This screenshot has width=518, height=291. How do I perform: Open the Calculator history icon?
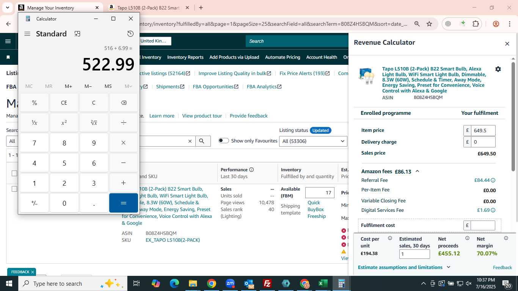(130, 34)
